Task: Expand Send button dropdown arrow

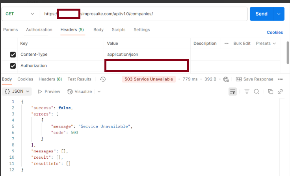Action: (279, 14)
